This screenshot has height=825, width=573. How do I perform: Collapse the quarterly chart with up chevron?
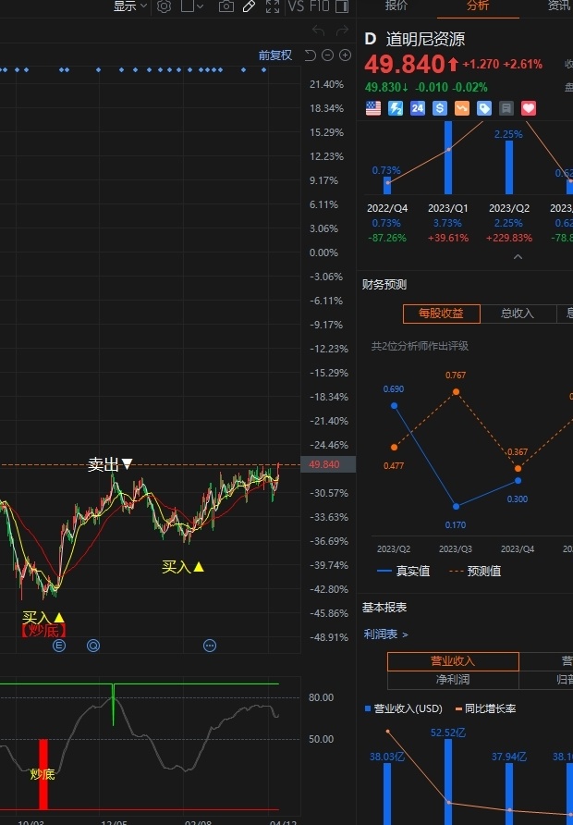(518, 257)
